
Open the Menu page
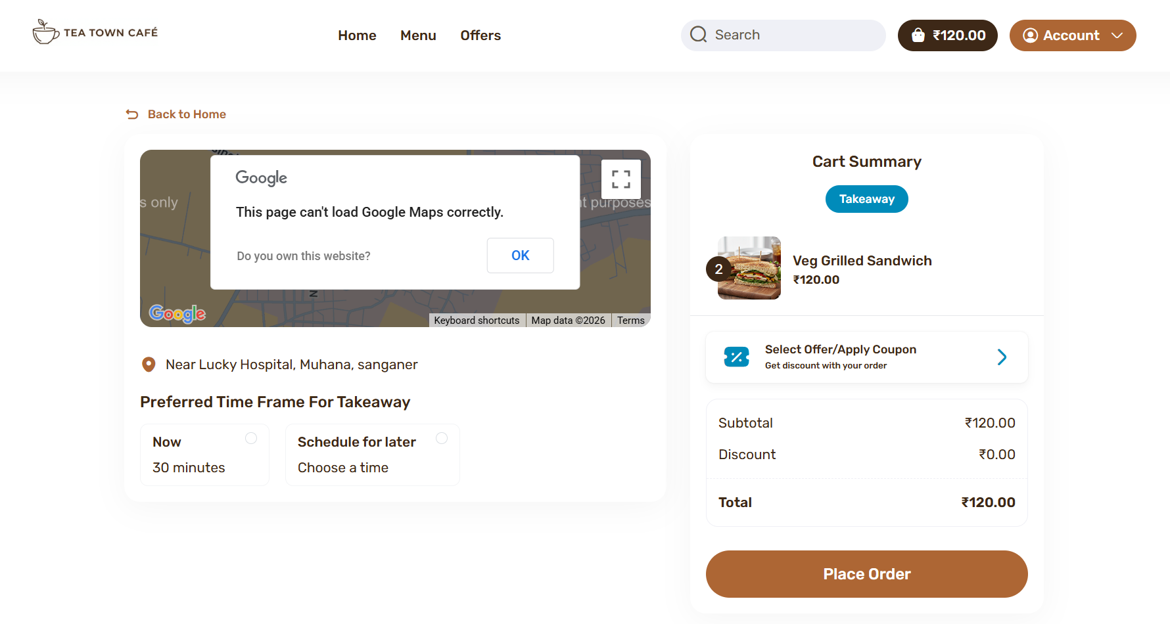418,35
